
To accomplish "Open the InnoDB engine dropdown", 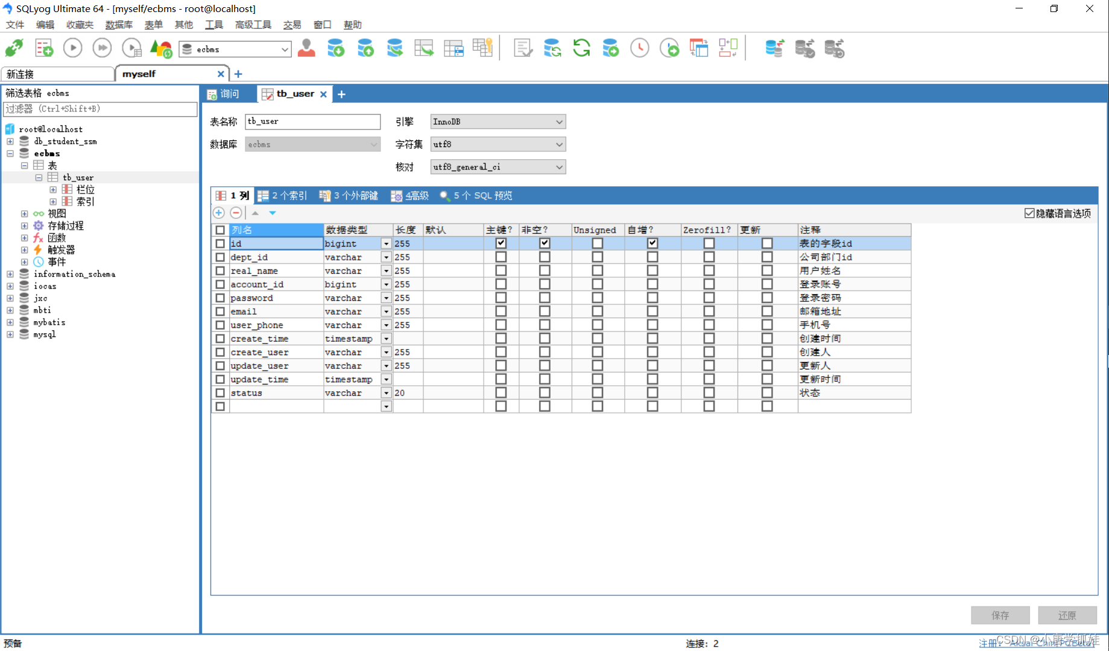I will 559,122.
